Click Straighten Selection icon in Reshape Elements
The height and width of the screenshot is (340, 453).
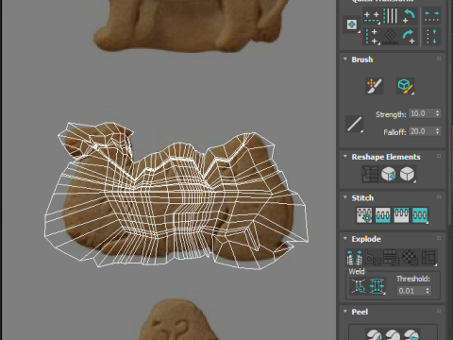pyautogui.click(x=370, y=174)
